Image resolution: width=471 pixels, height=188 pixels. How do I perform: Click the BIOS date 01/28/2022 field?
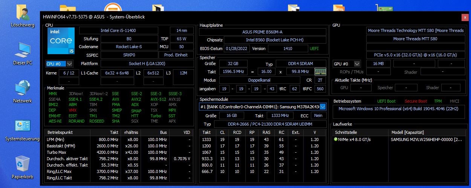point(237,49)
